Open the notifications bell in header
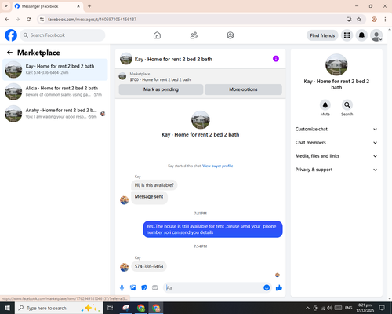 click(361, 35)
